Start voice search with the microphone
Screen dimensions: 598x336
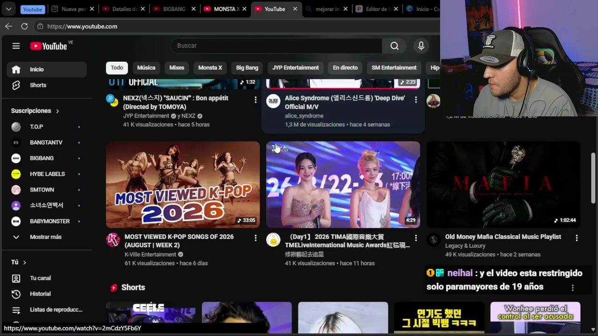pyautogui.click(x=421, y=46)
